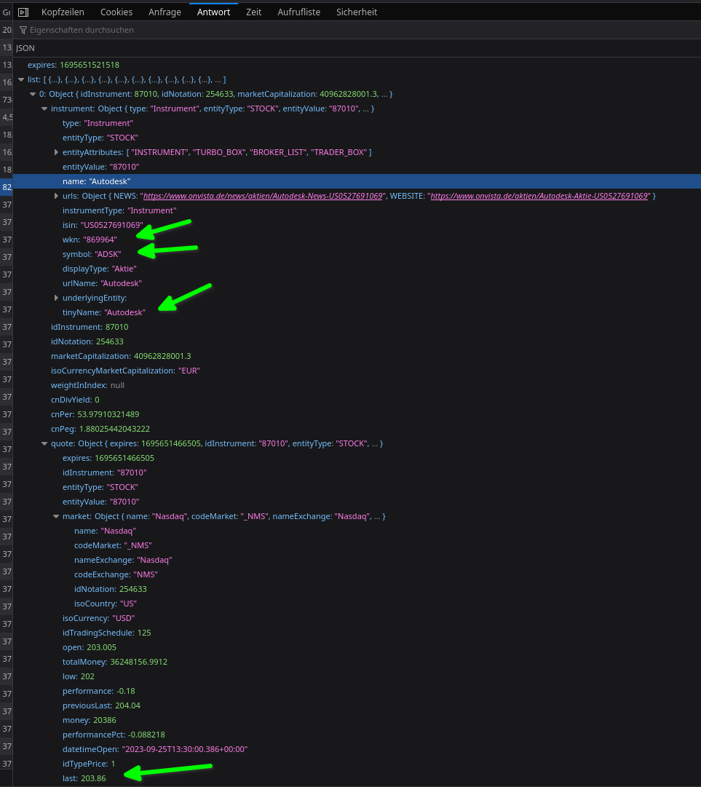Select the performancePct: -0.088218 row
This screenshot has height=787, width=701.
(357, 735)
